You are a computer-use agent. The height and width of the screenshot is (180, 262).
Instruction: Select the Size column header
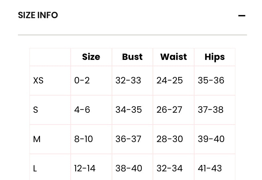coord(91,57)
